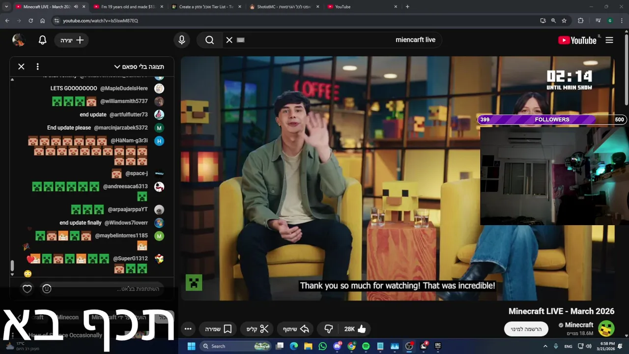Screen dimensions: 629x354
Task: Dislike the video
Action: [329, 329]
